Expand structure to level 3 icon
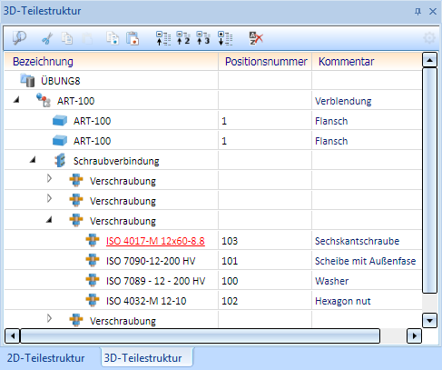This screenshot has height=370, width=442. coord(203,38)
